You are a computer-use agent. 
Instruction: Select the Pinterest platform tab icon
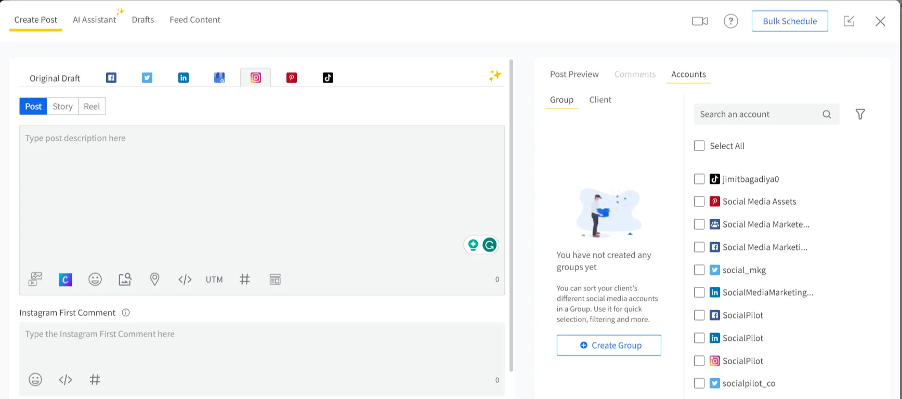pyautogui.click(x=292, y=78)
